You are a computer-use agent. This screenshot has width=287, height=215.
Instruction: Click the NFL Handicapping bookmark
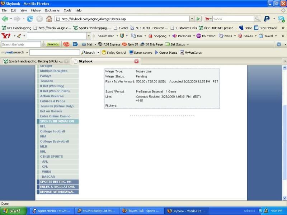click(17, 28)
